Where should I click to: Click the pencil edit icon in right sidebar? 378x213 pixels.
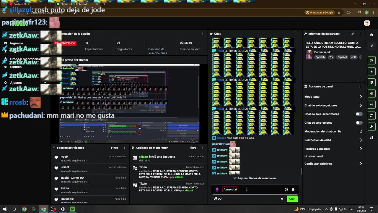[x=372, y=46]
